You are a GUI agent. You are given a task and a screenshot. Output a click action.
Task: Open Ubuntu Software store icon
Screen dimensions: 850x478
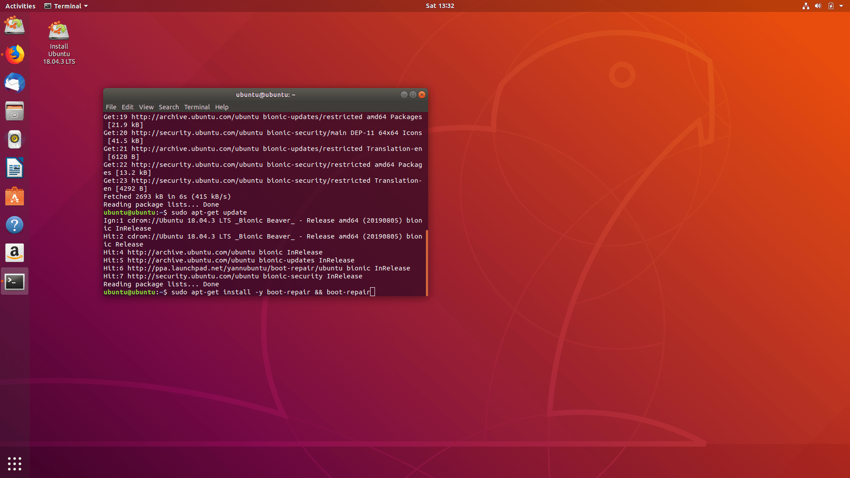coord(15,197)
